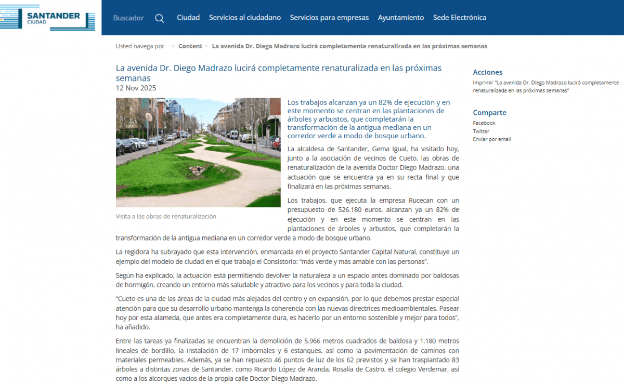The width and height of the screenshot is (624, 385).
Task: Select Servicios para empresas in navigation
Action: pos(329,18)
